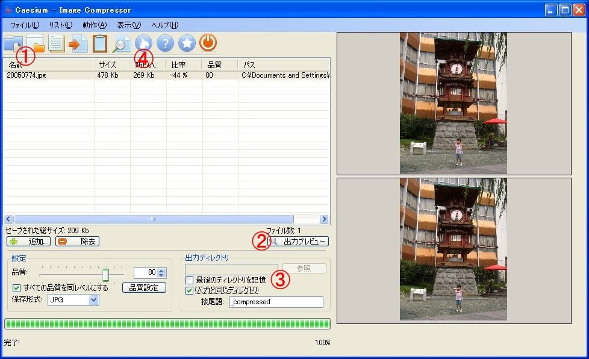
Task: Click the export arrow document icon
Action: (78, 44)
